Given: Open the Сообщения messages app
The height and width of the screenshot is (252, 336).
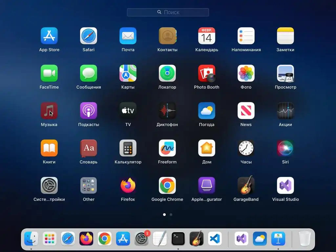Looking at the screenshot, I should (89, 73).
